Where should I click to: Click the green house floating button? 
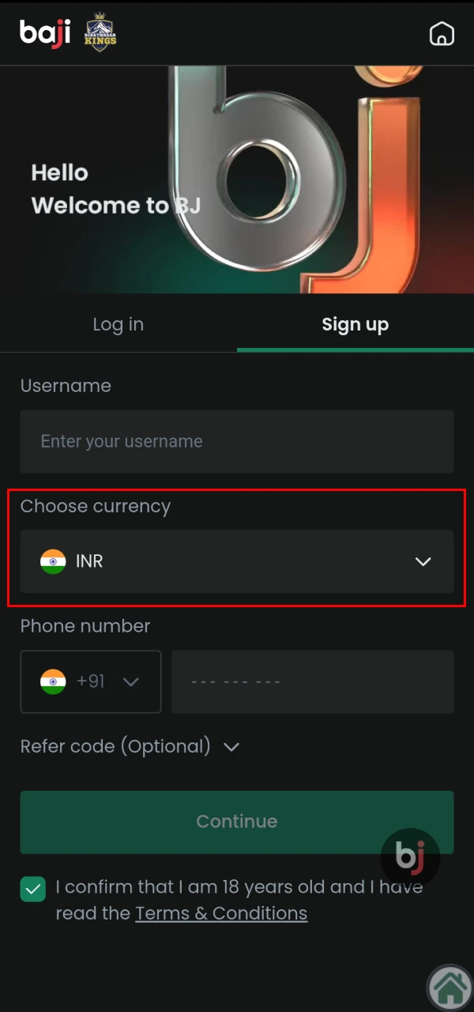[x=450, y=986]
